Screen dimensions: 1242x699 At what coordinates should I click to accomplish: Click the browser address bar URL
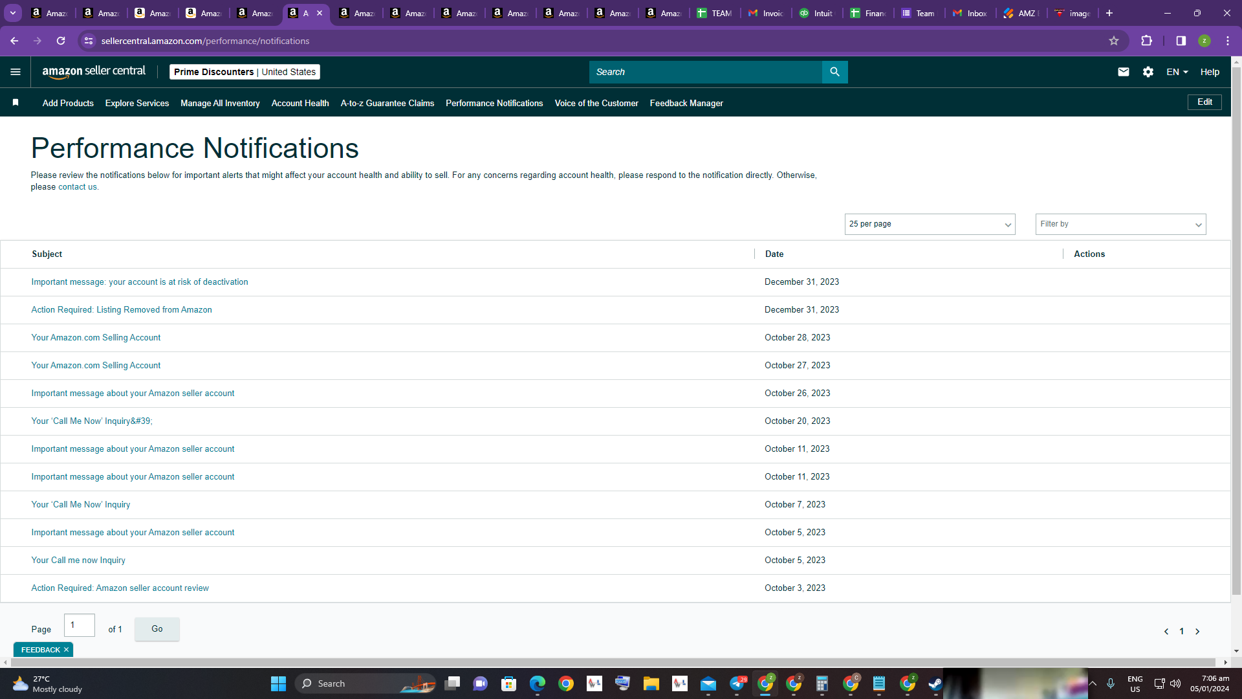click(x=205, y=41)
